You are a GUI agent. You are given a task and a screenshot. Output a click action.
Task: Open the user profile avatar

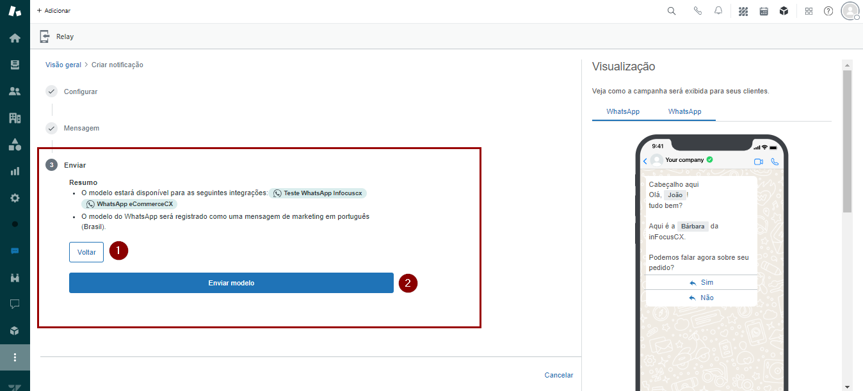pyautogui.click(x=850, y=11)
